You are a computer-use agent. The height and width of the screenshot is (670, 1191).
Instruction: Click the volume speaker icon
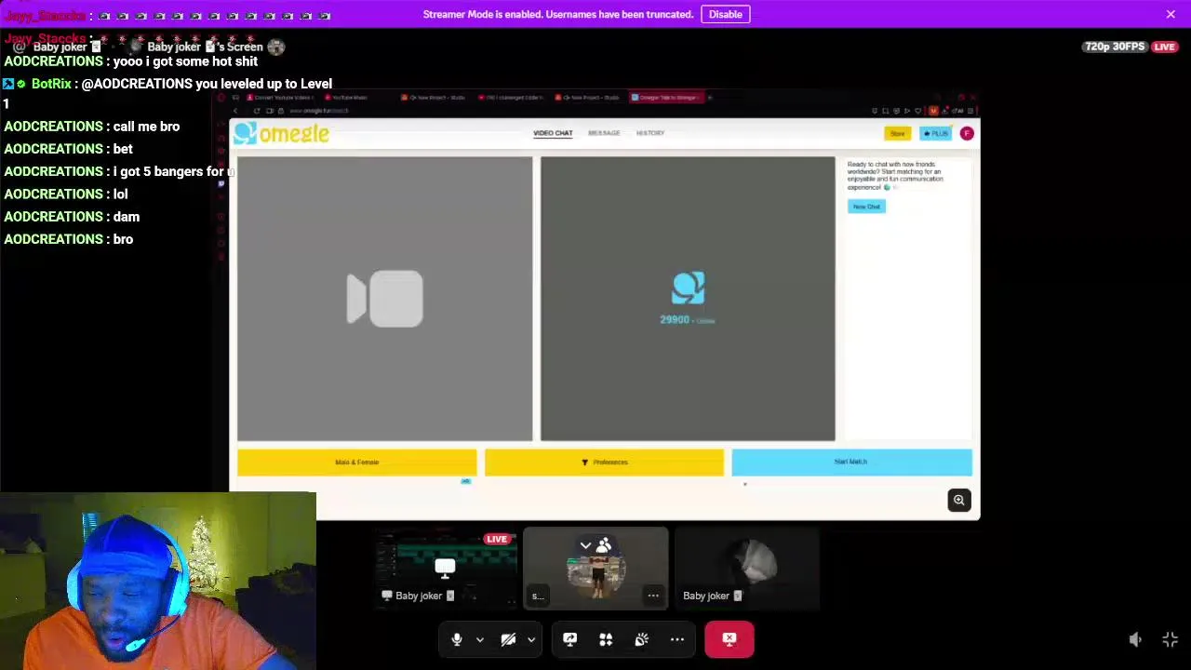pyautogui.click(x=1135, y=639)
